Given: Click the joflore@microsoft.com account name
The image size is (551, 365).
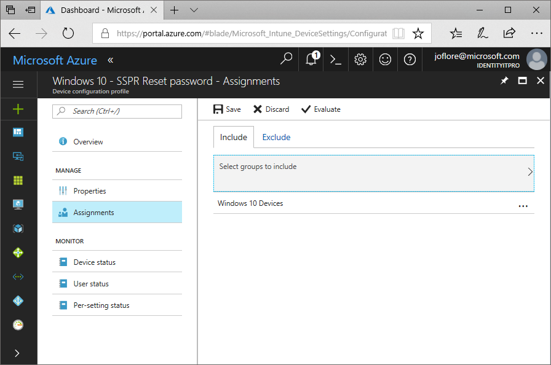Looking at the screenshot, I should click(x=477, y=56).
